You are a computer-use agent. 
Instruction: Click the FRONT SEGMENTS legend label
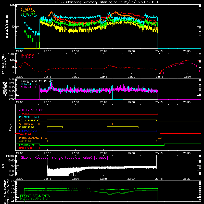pos(35,196)
